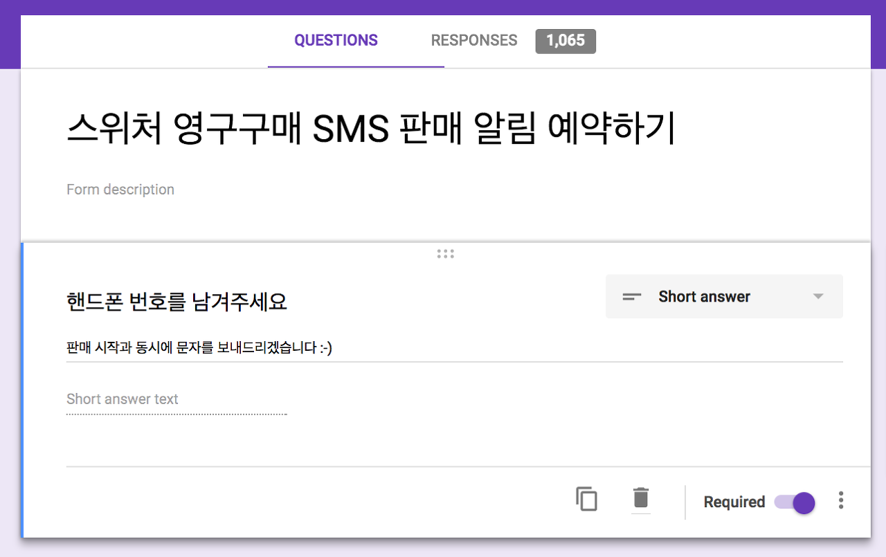Viewport: 886px width, 557px height.
Task: Click the short answer lines icon
Action: 631,297
